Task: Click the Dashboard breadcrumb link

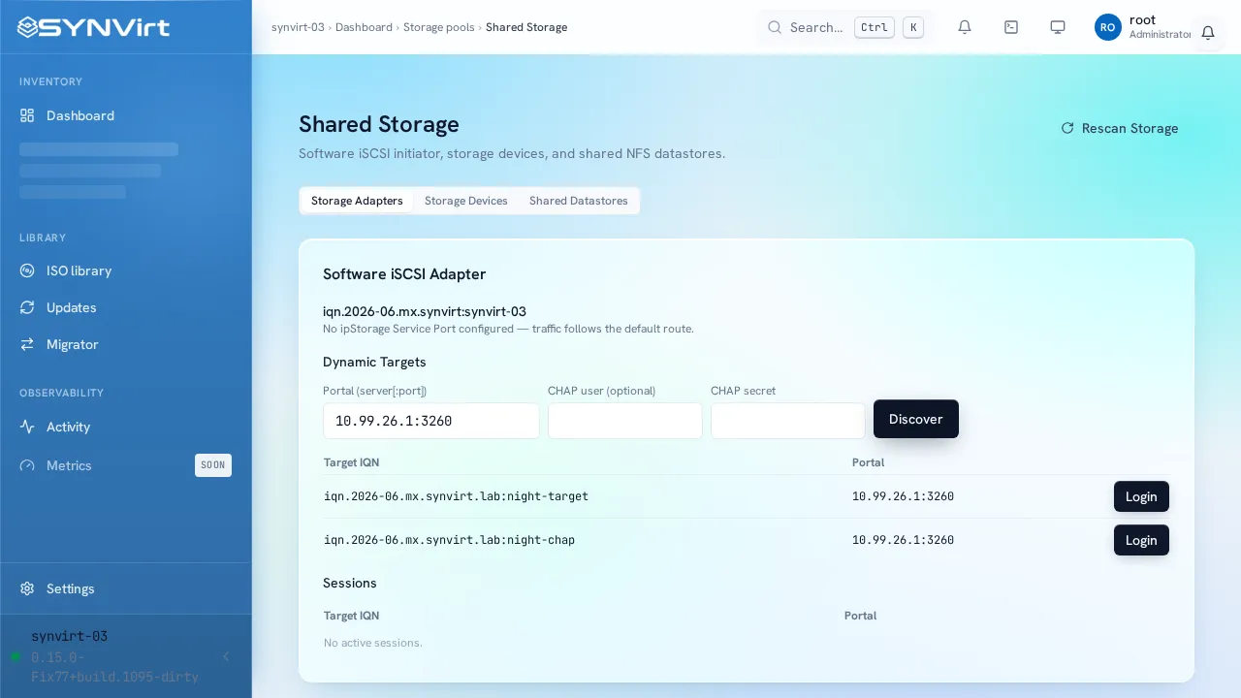Action: point(364,27)
